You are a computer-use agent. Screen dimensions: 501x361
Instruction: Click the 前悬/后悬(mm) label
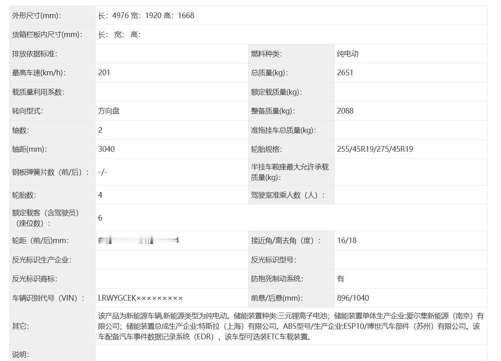277,298
